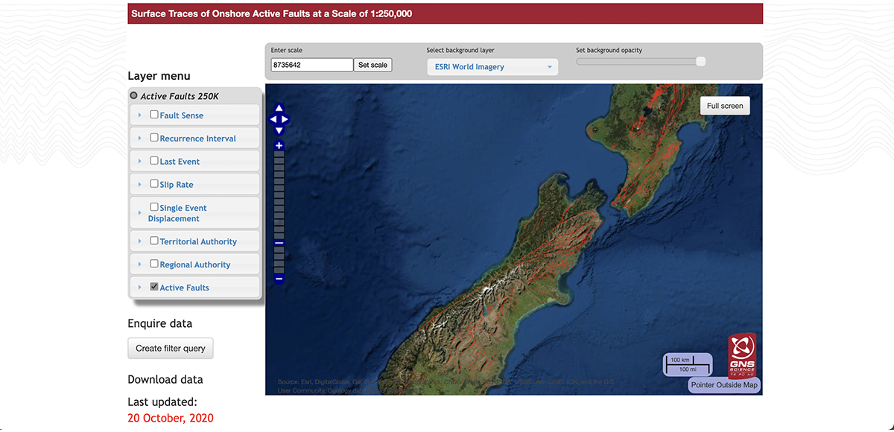Click the Pointer Outside Map coordinate box
The height and width of the screenshot is (432, 894).
(x=724, y=385)
